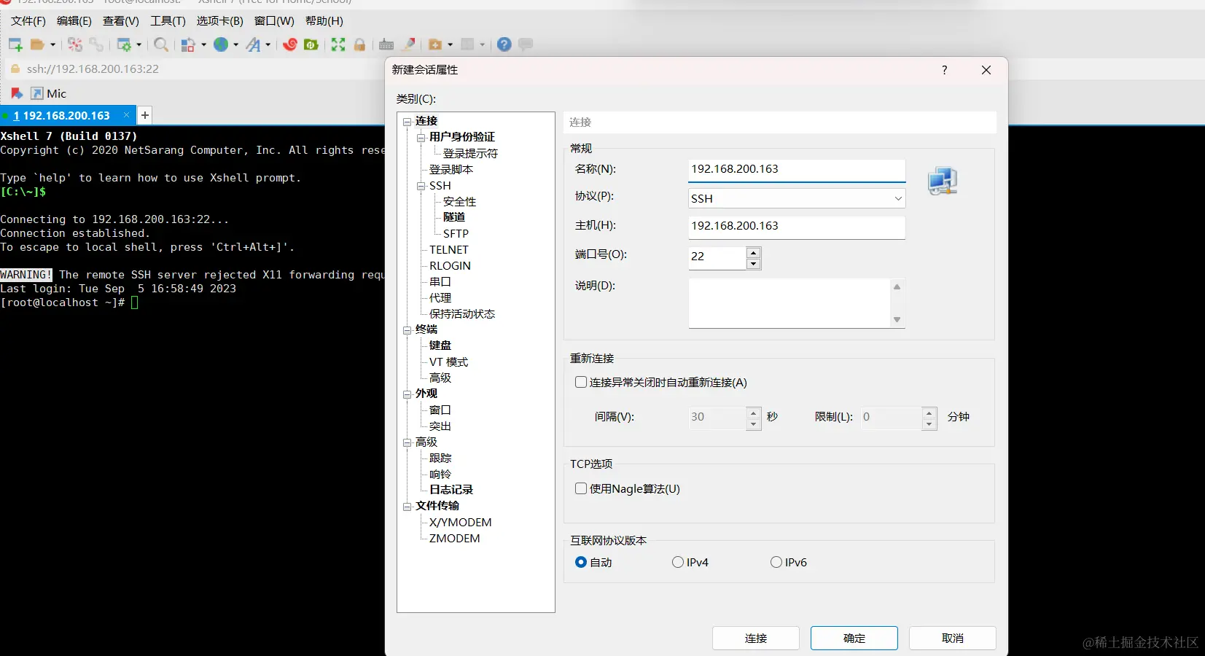This screenshot has width=1205, height=656.
Task: Open the 文件(F) menu
Action: coord(28,21)
